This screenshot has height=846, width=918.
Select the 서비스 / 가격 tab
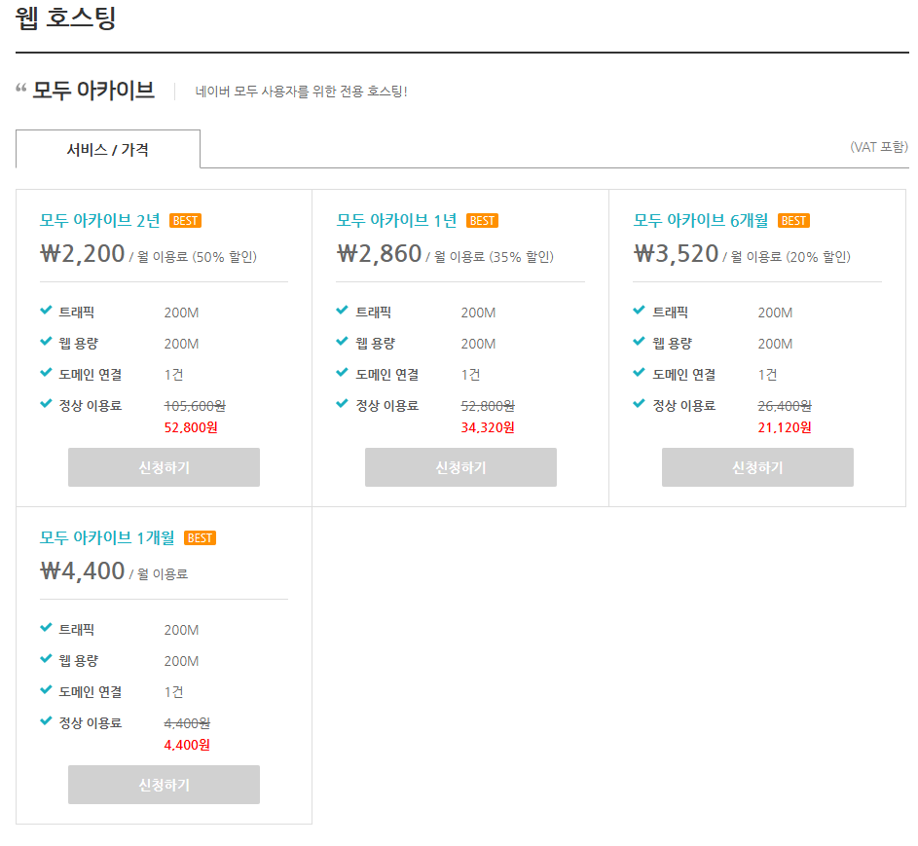(108, 150)
